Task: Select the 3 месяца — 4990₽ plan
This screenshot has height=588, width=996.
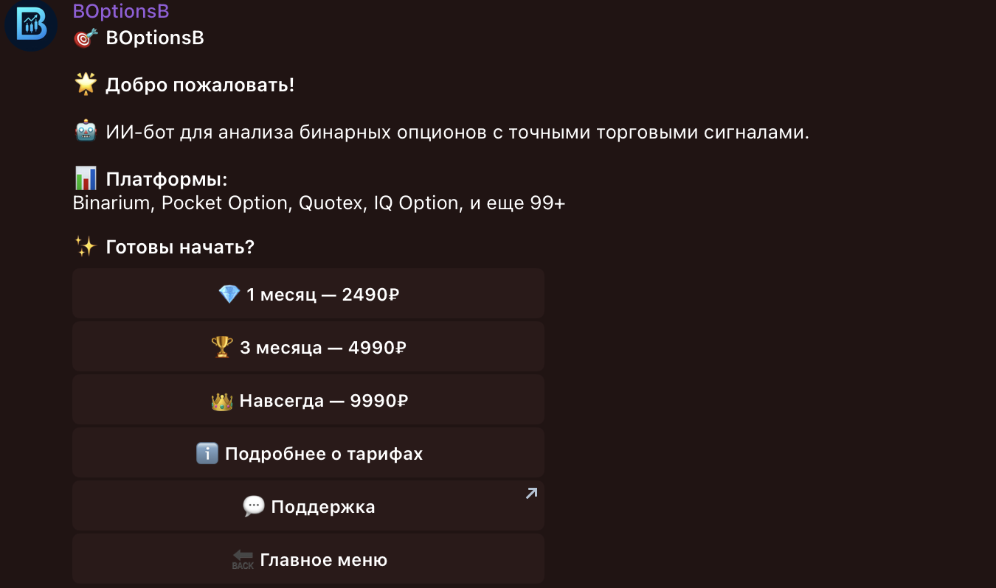Action: pos(308,346)
